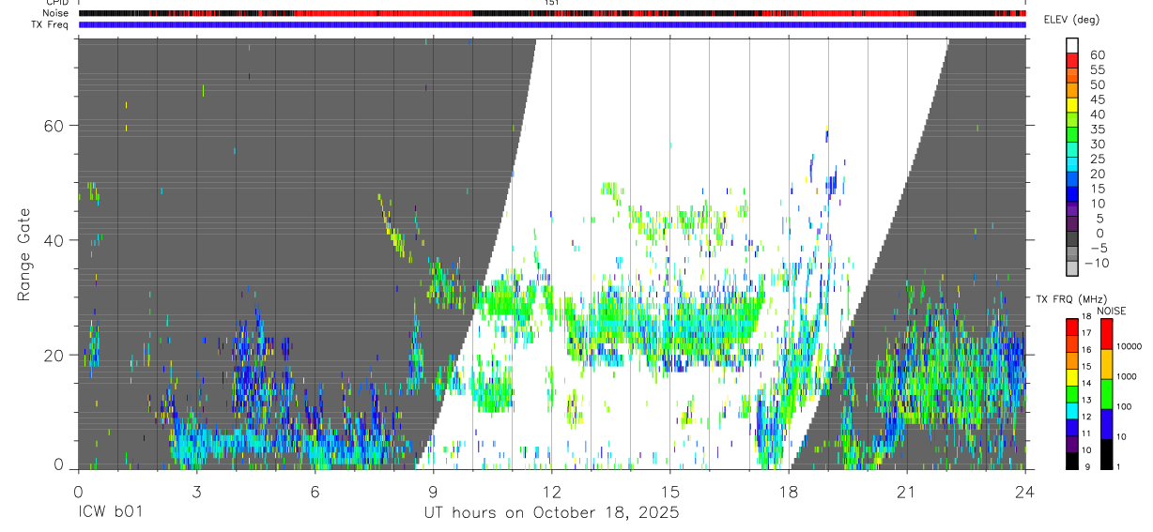1153x532 pixels.
Task: Click x-axis tick label "24"
Action: click(x=1024, y=492)
